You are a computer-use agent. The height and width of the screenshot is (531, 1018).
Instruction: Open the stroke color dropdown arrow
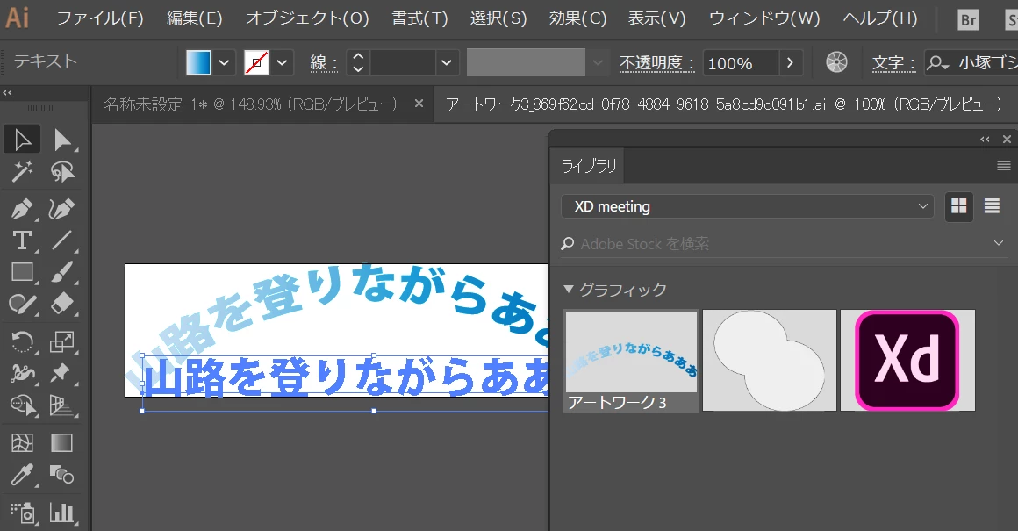(x=282, y=63)
